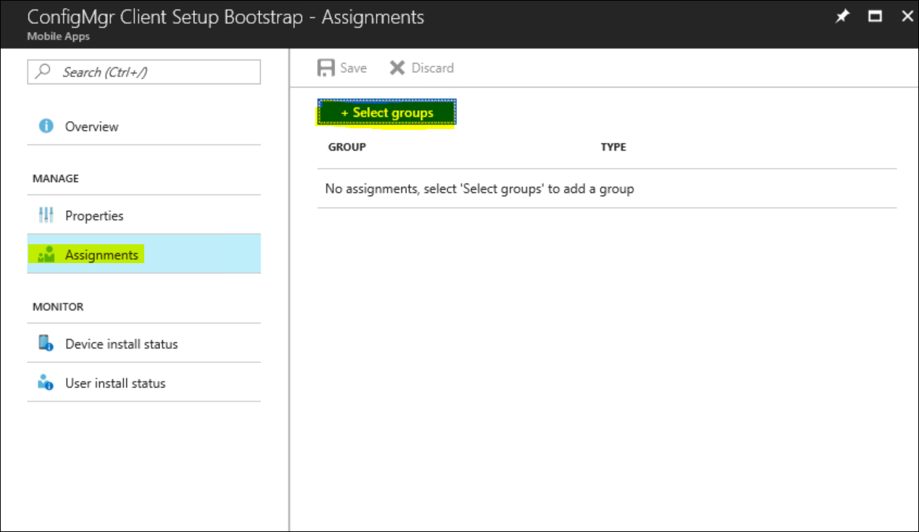
Task: Open the Overview menu item
Action: [x=144, y=126]
